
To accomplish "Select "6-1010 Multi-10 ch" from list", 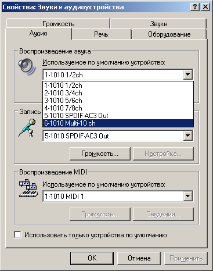I will 118,123.
